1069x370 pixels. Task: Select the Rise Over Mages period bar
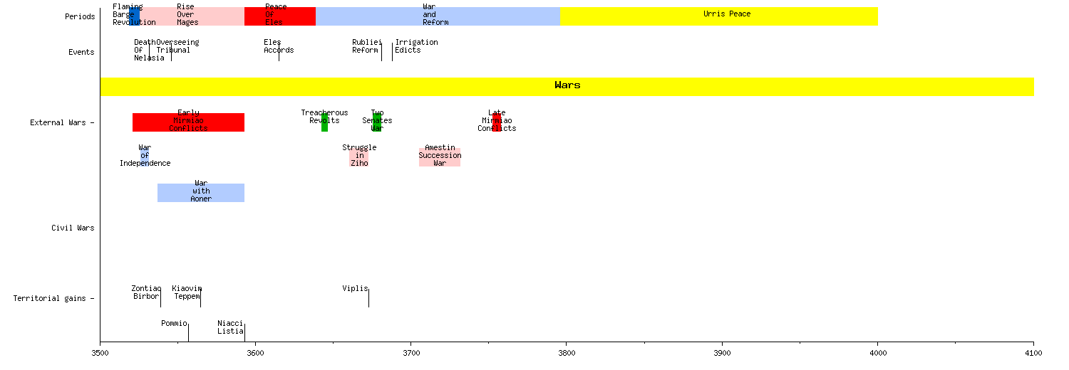pyautogui.click(x=192, y=16)
